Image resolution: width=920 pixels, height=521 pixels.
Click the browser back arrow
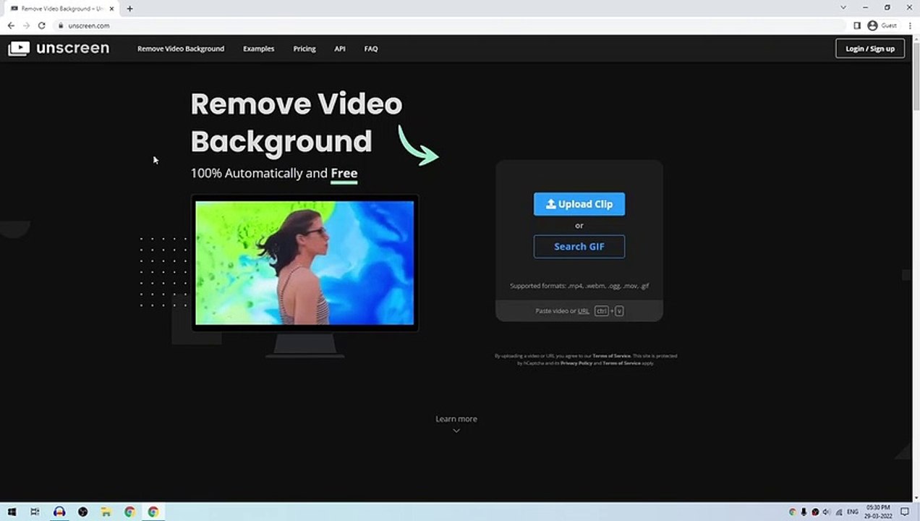coord(11,25)
